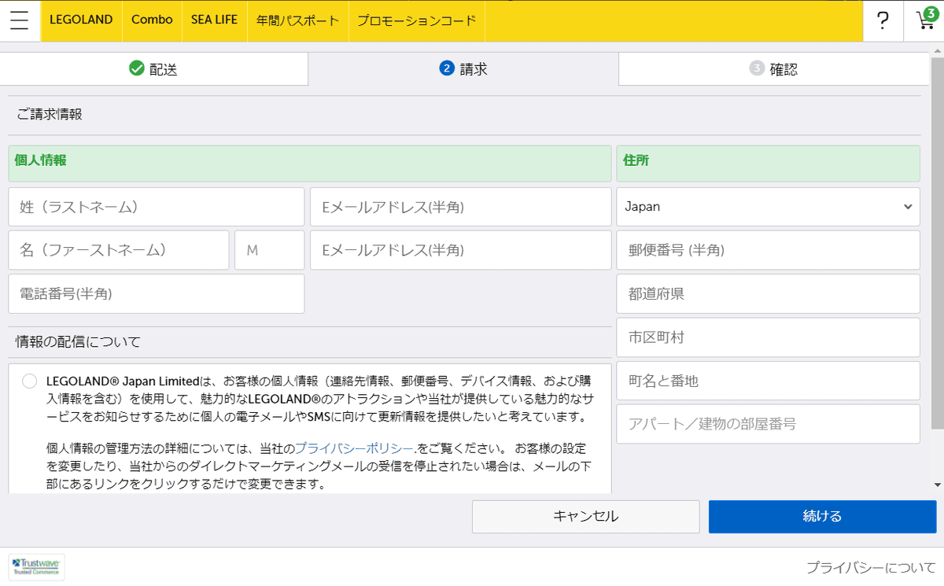The height and width of the screenshot is (586, 944).
Task: Focus the 郵便番号 postal code field
Action: click(768, 250)
